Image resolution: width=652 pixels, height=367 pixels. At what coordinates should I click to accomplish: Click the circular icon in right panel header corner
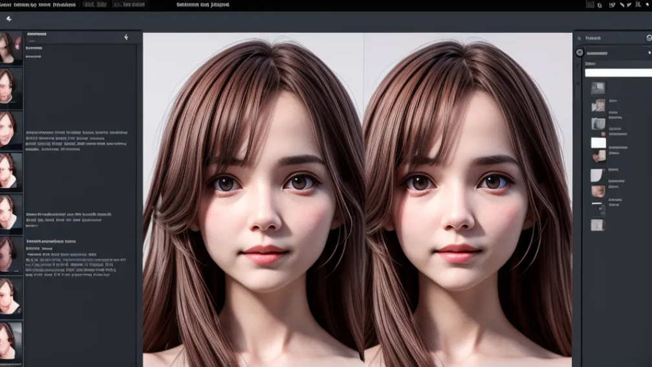[x=649, y=38]
